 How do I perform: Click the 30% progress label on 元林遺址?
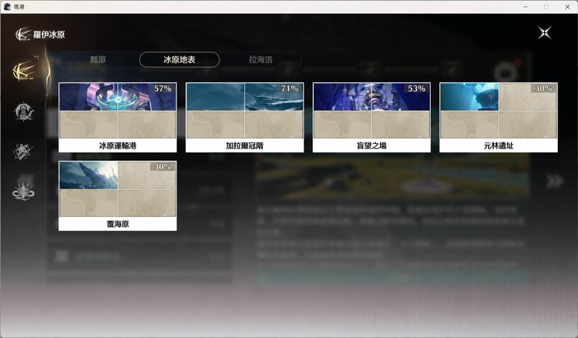point(543,89)
